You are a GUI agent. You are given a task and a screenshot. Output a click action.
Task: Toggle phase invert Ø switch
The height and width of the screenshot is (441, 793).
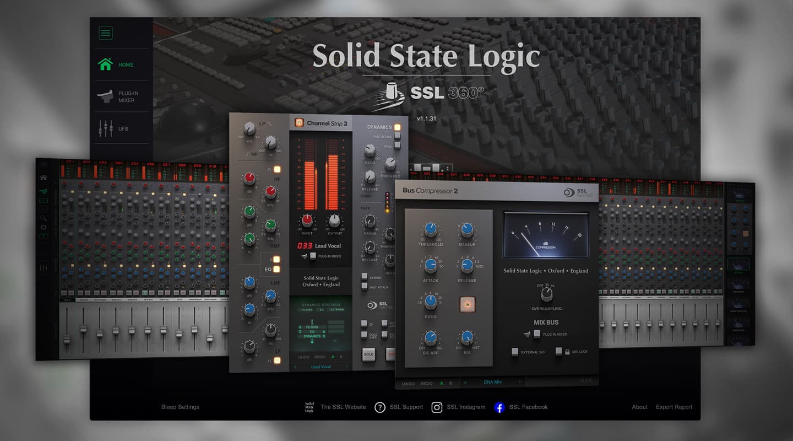[365, 323]
